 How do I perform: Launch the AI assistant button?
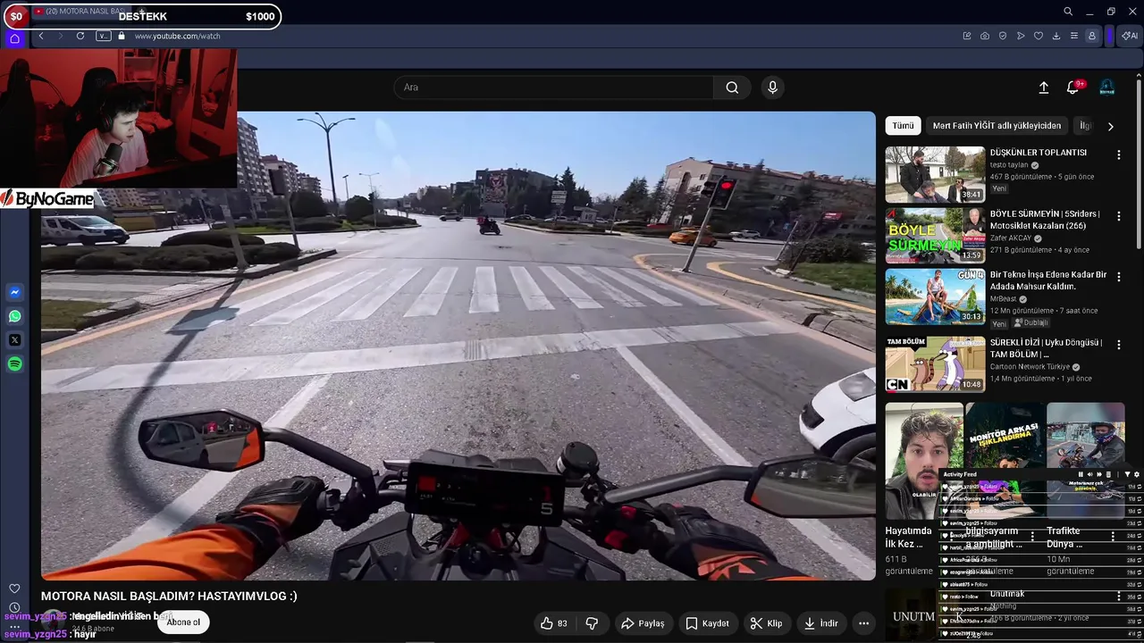point(1130,36)
